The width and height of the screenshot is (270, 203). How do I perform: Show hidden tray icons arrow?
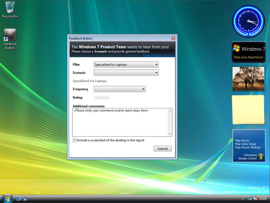click(x=243, y=199)
